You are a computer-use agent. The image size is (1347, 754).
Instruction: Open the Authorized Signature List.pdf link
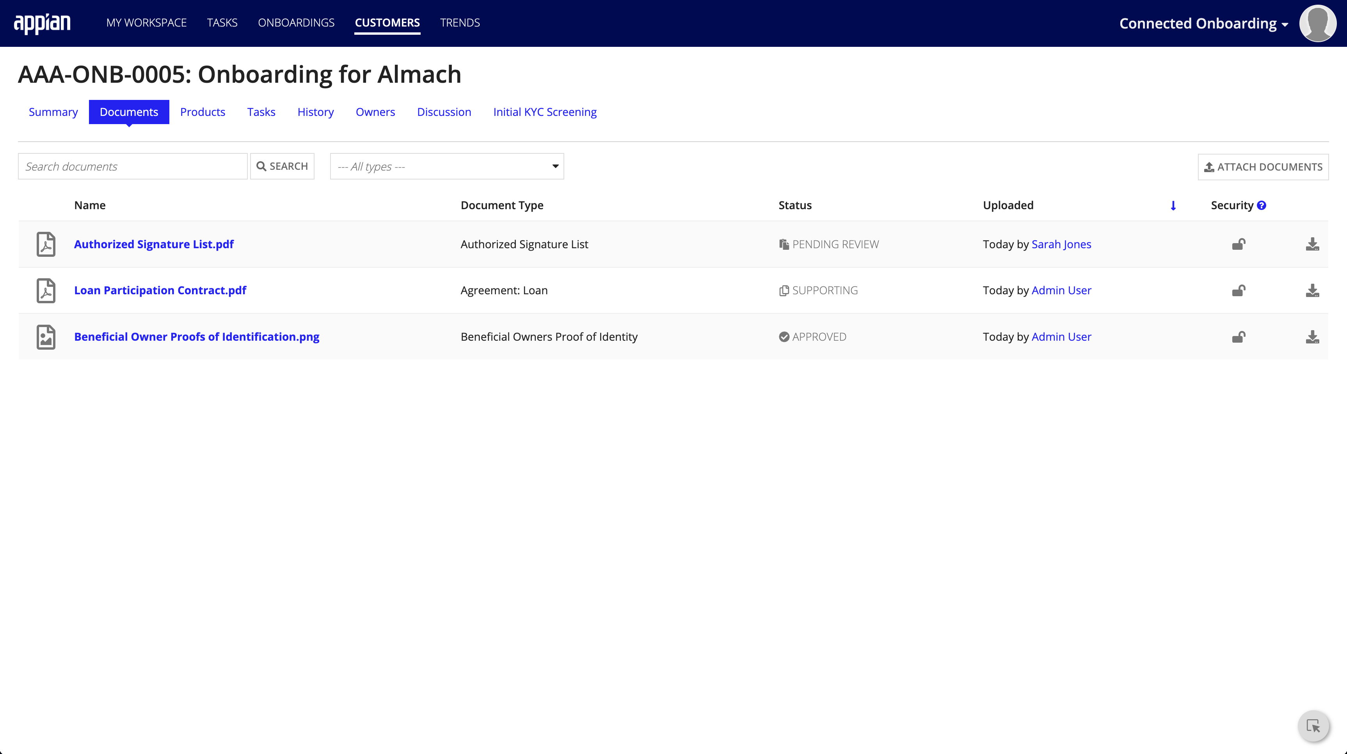point(154,244)
